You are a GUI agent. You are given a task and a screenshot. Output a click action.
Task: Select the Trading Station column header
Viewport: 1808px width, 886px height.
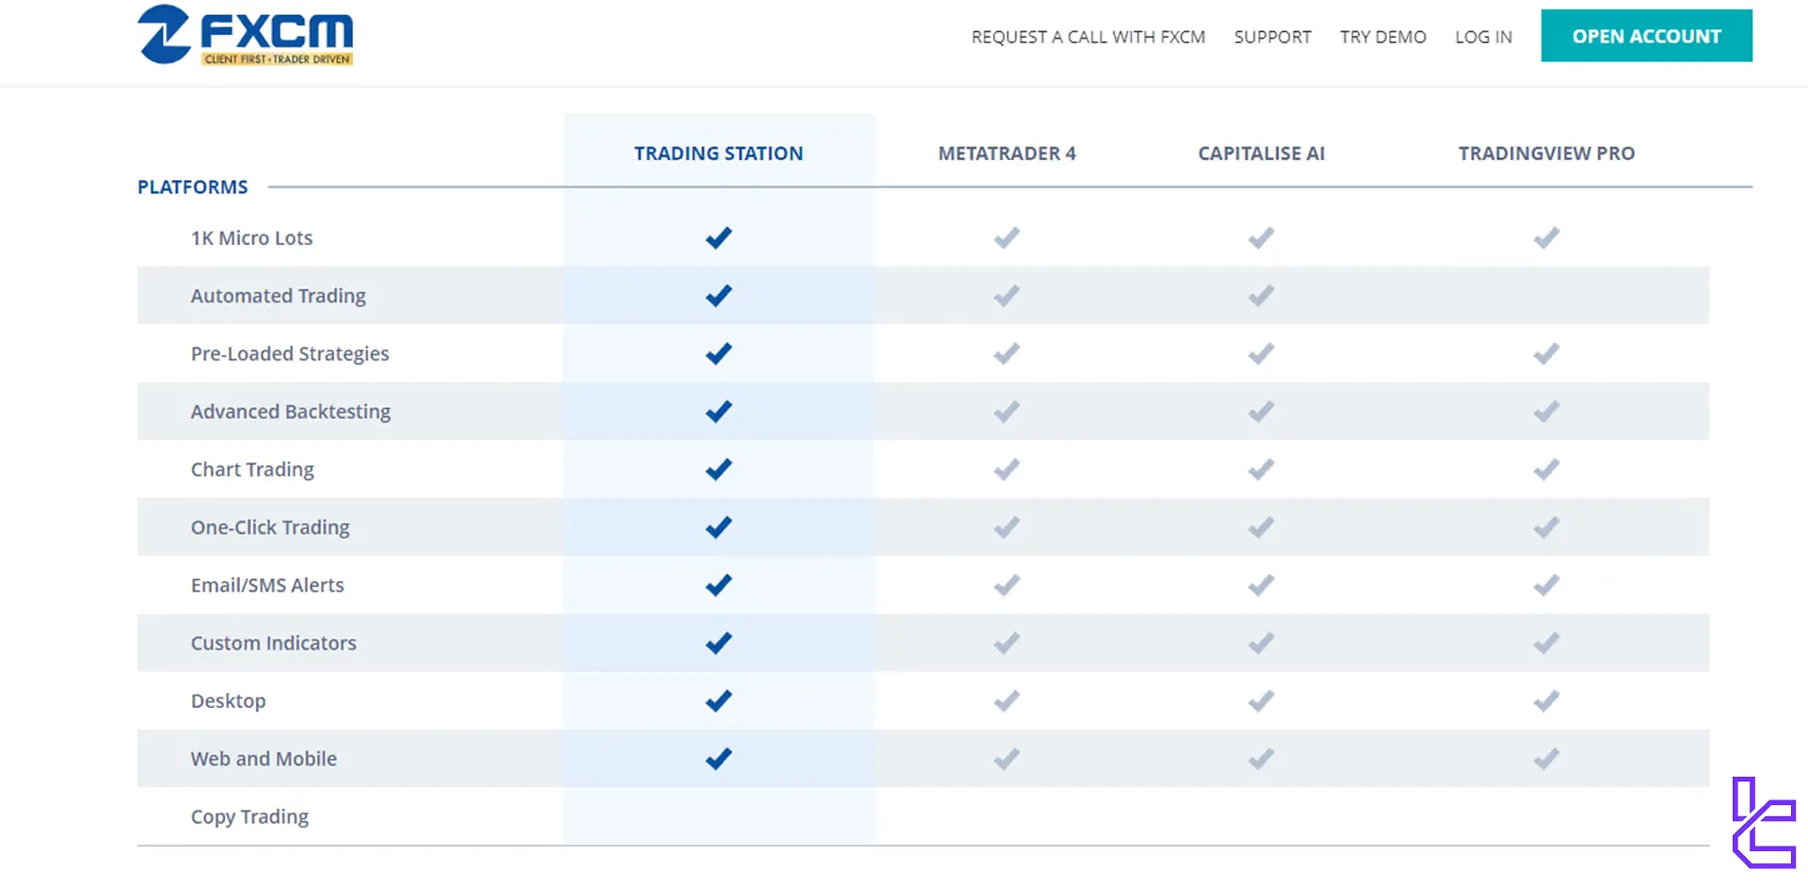[718, 153]
